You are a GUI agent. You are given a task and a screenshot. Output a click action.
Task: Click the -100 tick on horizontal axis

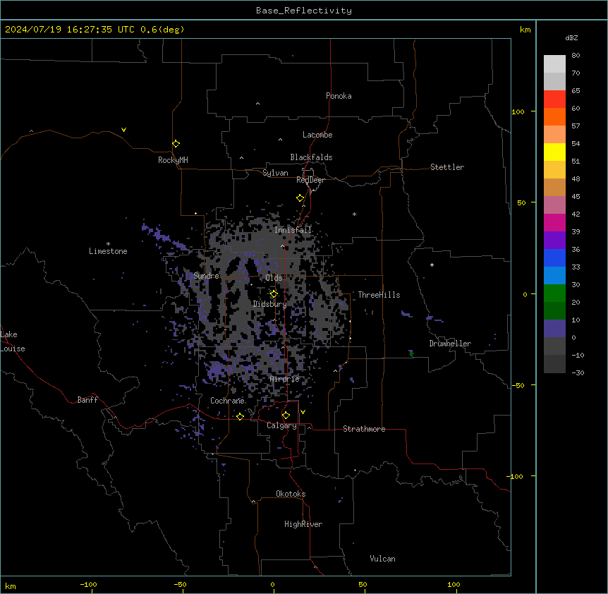click(89, 584)
